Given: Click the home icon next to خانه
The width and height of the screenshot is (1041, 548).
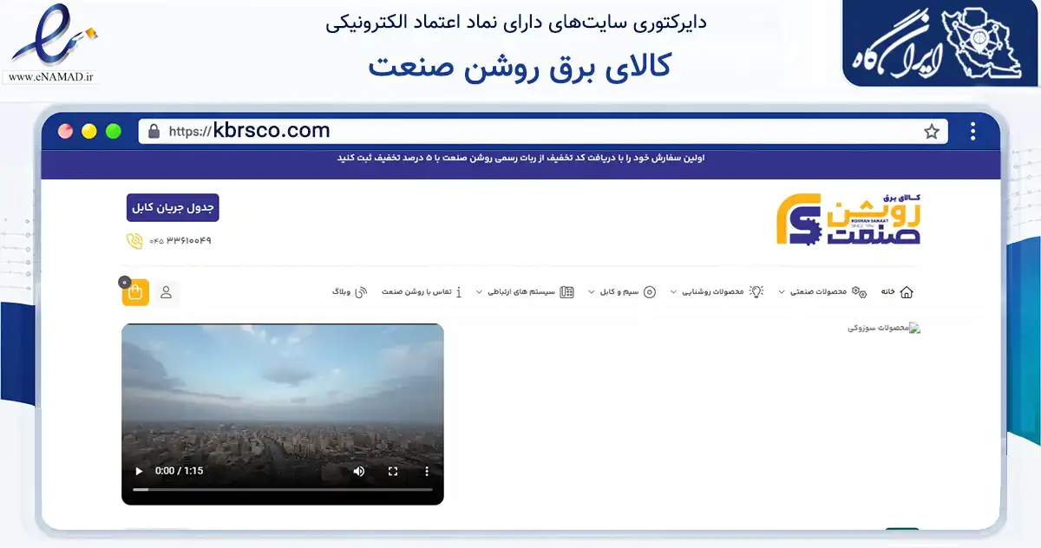Looking at the screenshot, I should click(907, 292).
